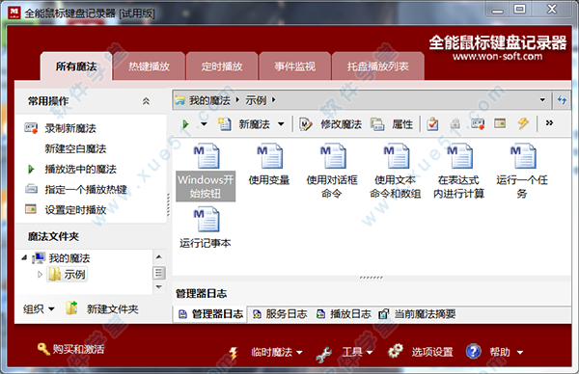Open the 新魔法 dropdown arrow
The height and width of the screenshot is (374, 579).
point(281,124)
